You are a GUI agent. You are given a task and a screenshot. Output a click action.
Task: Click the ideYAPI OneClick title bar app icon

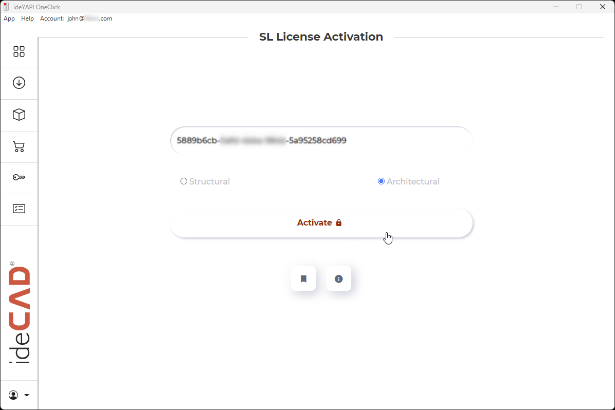coord(6,7)
